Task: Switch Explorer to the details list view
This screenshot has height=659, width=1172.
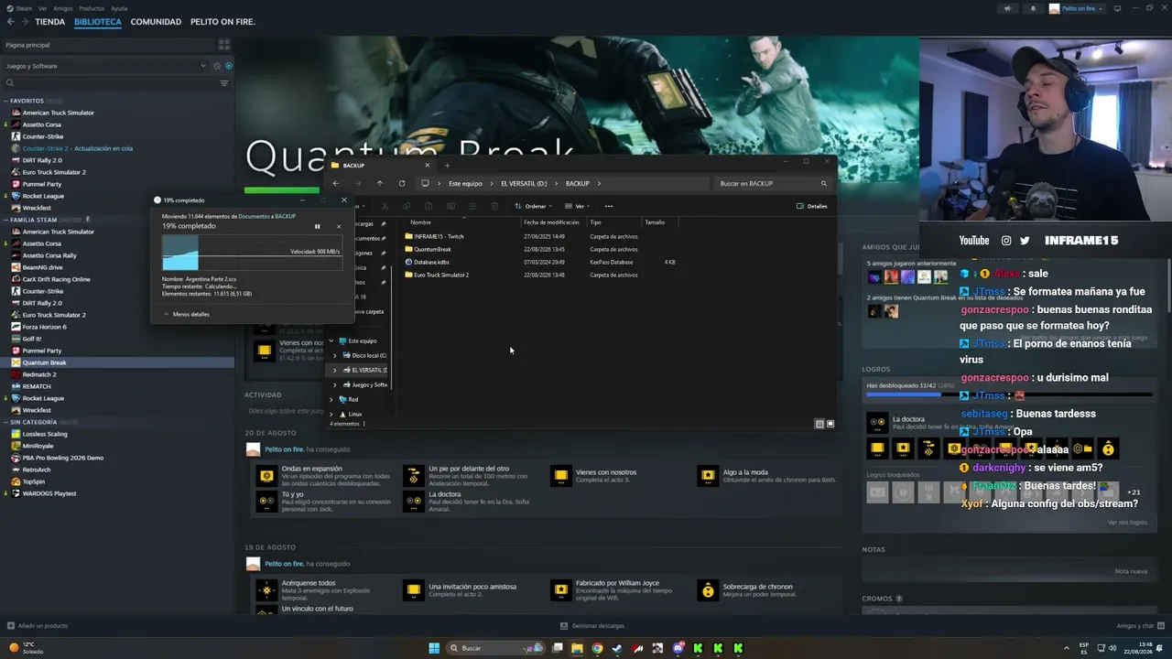Action: pos(819,424)
